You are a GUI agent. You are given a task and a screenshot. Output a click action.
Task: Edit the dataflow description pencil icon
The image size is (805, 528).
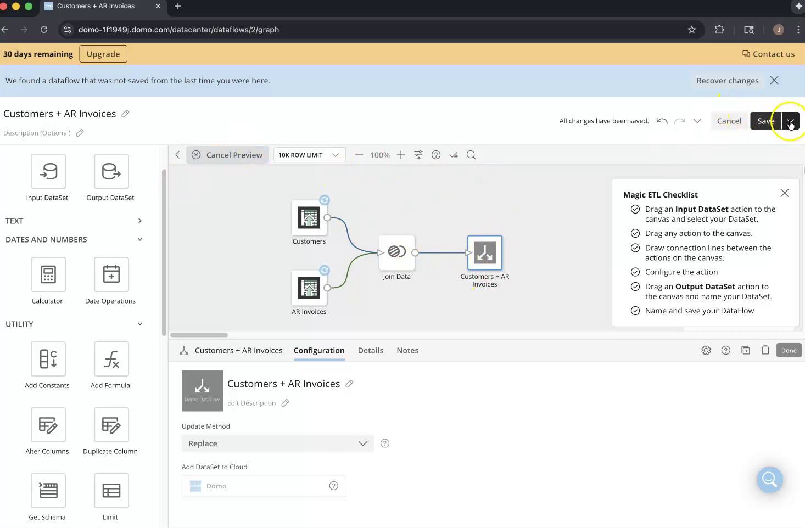pyautogui.click(x=80, y=133)
